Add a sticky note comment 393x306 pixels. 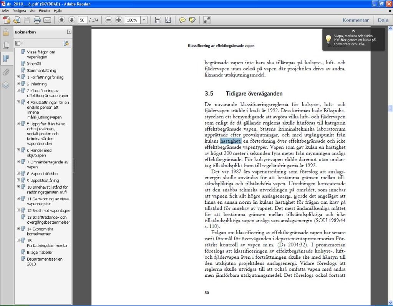[182, 20]
